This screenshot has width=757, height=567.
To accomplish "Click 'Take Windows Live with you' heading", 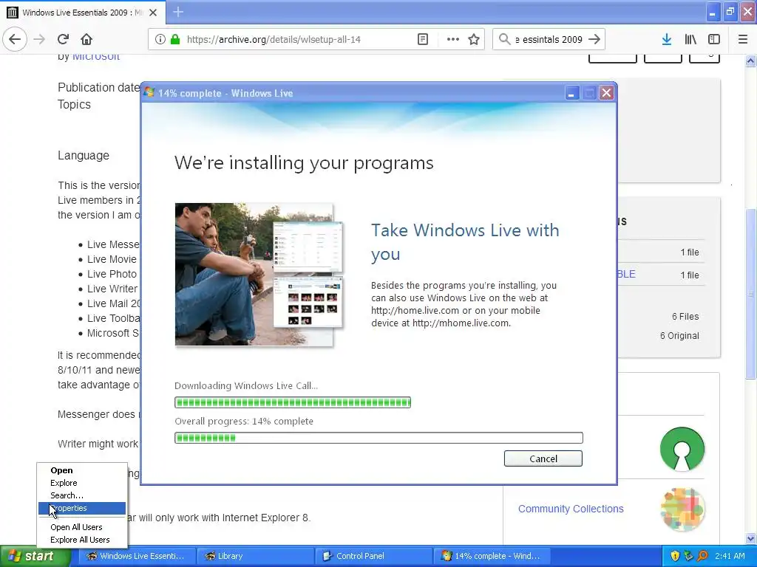I will click(x=465, y=242).
